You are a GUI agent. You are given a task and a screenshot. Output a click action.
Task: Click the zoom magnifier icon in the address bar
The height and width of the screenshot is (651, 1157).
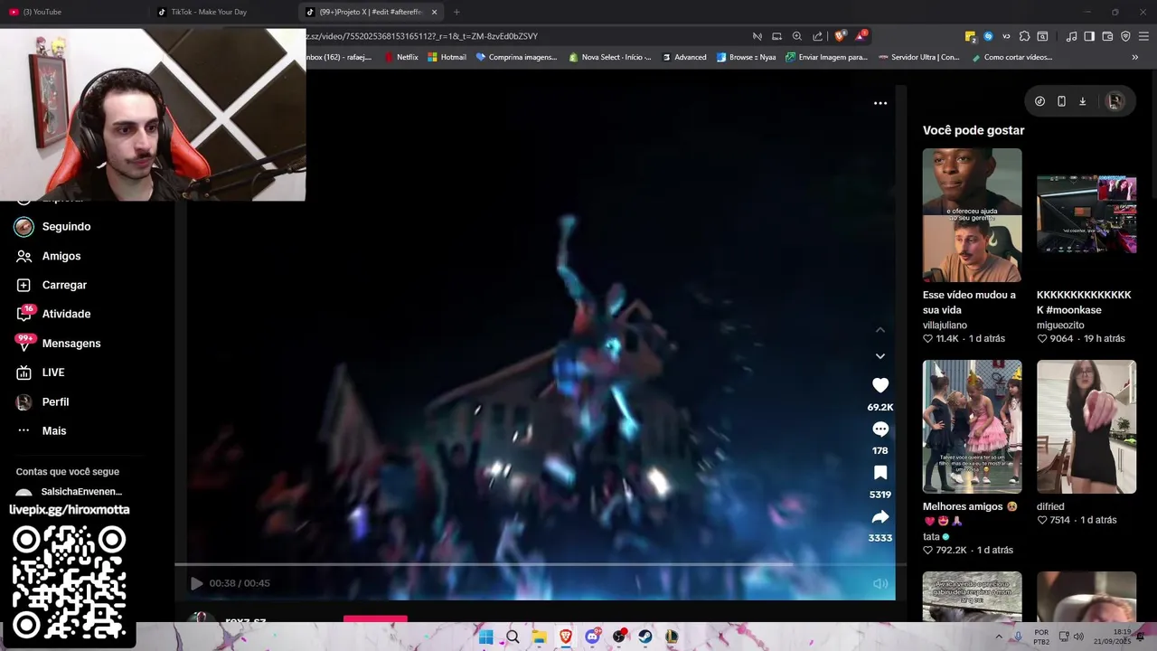point(796,36)
